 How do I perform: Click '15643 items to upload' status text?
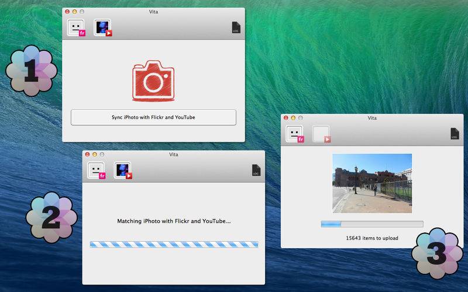372,238
